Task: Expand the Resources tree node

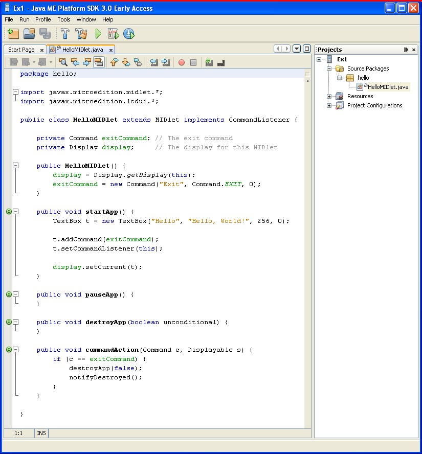Action: (329, 96)
